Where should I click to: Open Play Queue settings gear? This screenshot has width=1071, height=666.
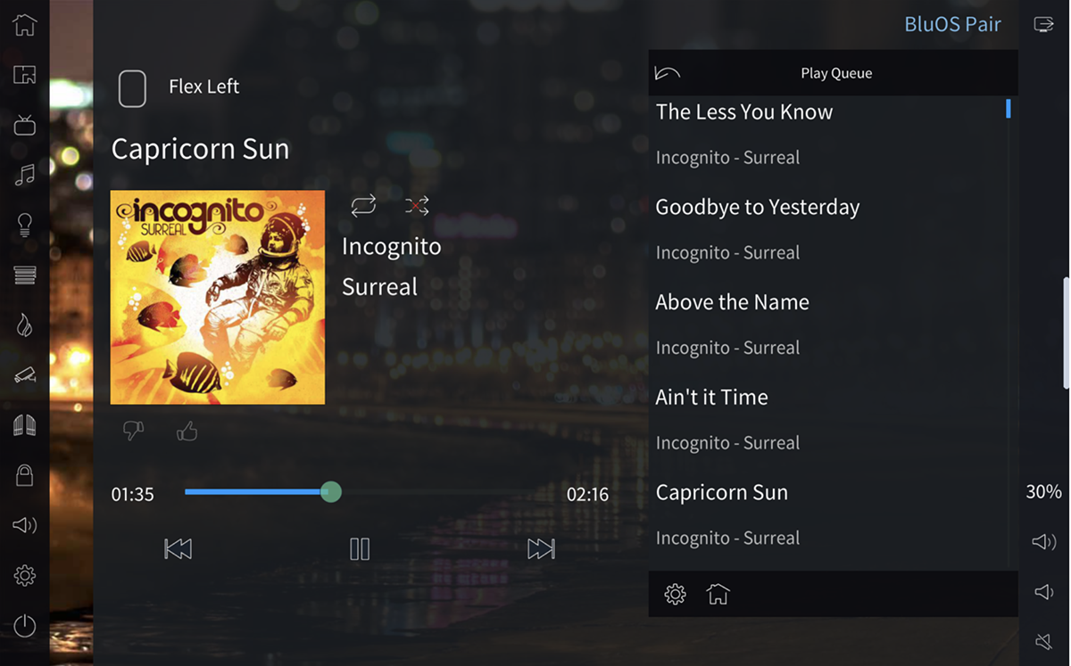click(676, 595)
